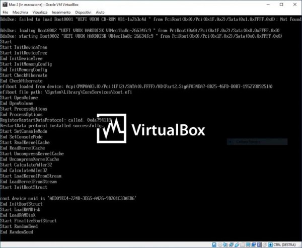
Task: Click the 'End InitBootStruct' console line
Action: [21, 204]
